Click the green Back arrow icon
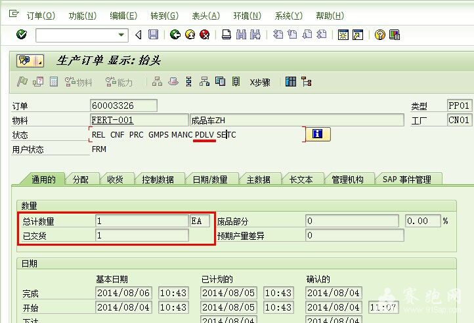The height and width of the screenshot is (323, 474). point(175,35)
